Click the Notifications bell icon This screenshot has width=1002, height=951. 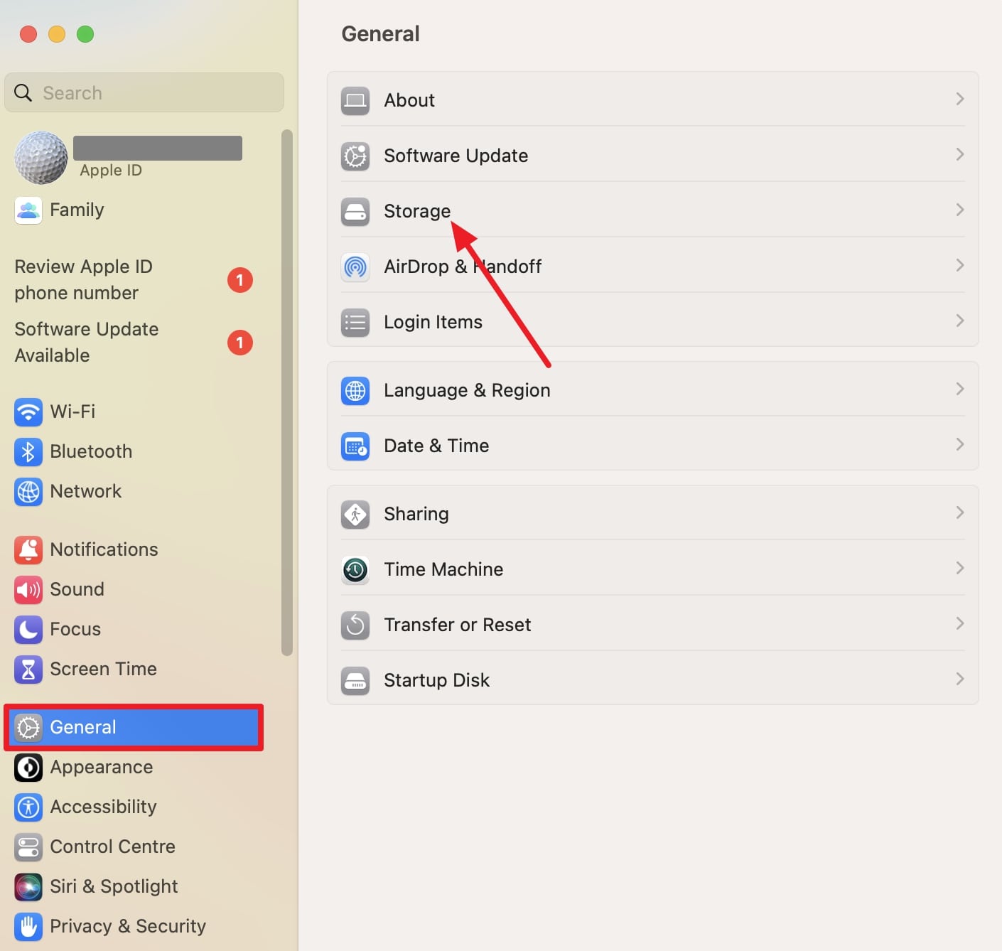pyautogui.click(x=28, y=549)
